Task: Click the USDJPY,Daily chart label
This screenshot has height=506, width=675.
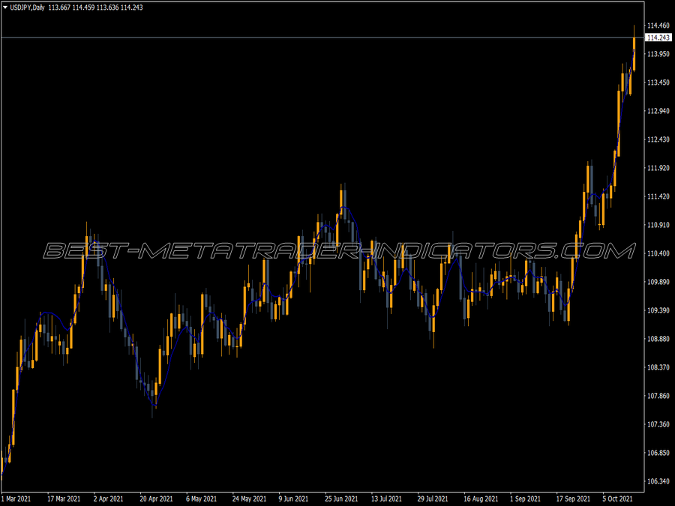Action: (28, 6)
